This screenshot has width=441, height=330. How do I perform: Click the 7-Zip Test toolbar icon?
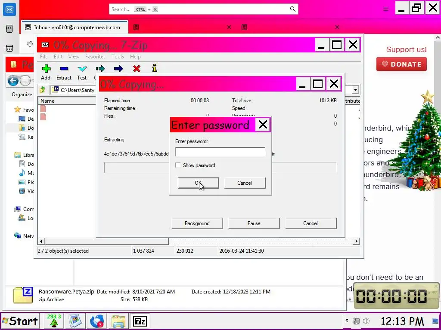coord(82,69)
